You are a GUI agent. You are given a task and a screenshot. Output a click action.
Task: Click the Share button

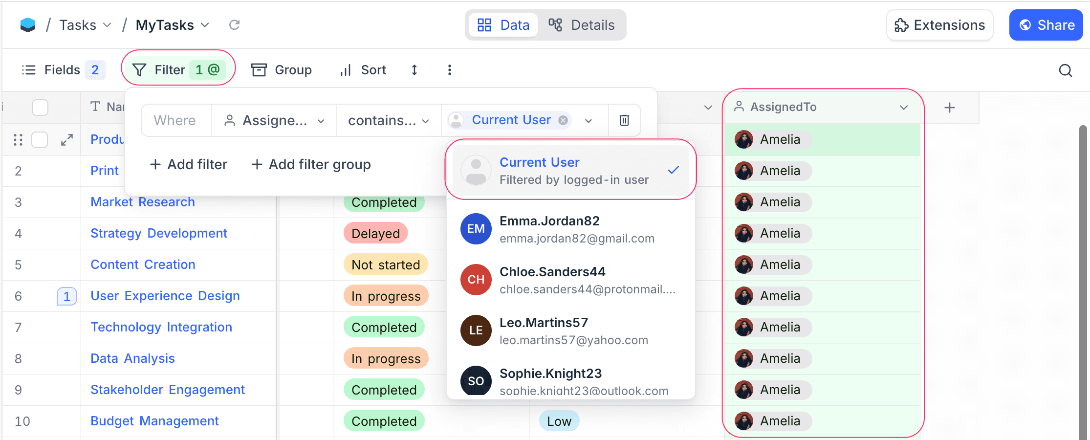pyautogui.click(x=1046, y=25)
